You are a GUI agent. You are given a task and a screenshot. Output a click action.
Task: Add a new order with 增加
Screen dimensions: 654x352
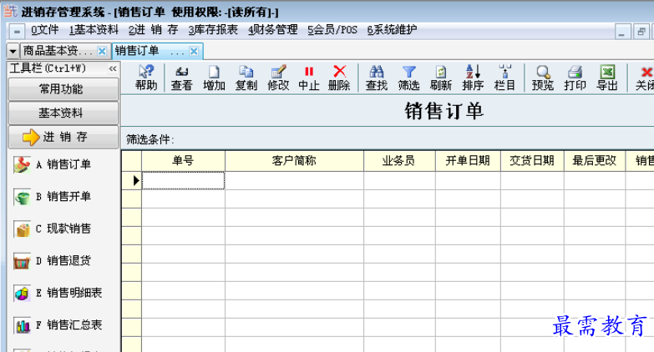pyautogui.click(x=214, y=78)
